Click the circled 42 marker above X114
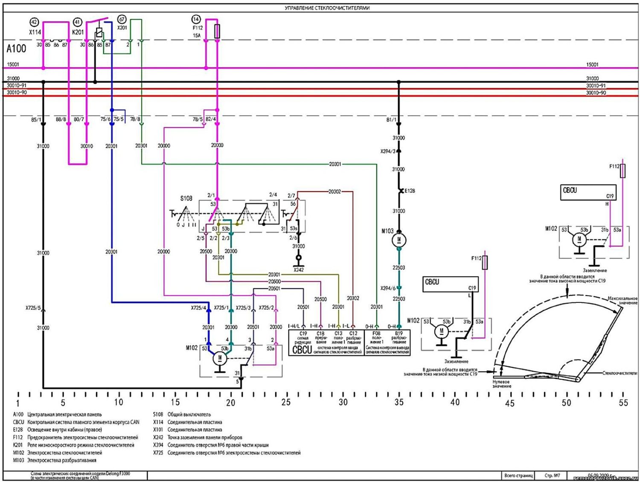Viewport: 640px width, 482px height. (x=34, y=22)
